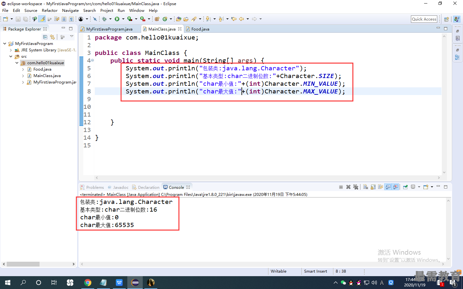This screenshot has height=289, width=463.
Task: Collapse the MyFirstJavaProgram project node
Action: 5,44
